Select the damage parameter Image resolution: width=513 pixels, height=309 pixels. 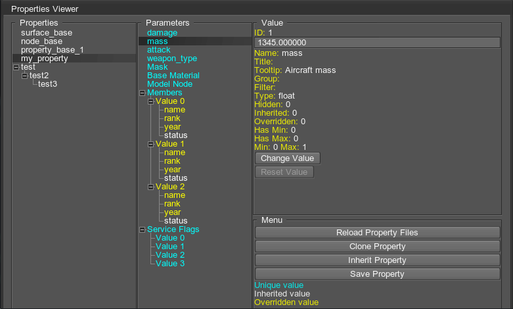pyautogui.click(x=162, y=33)
